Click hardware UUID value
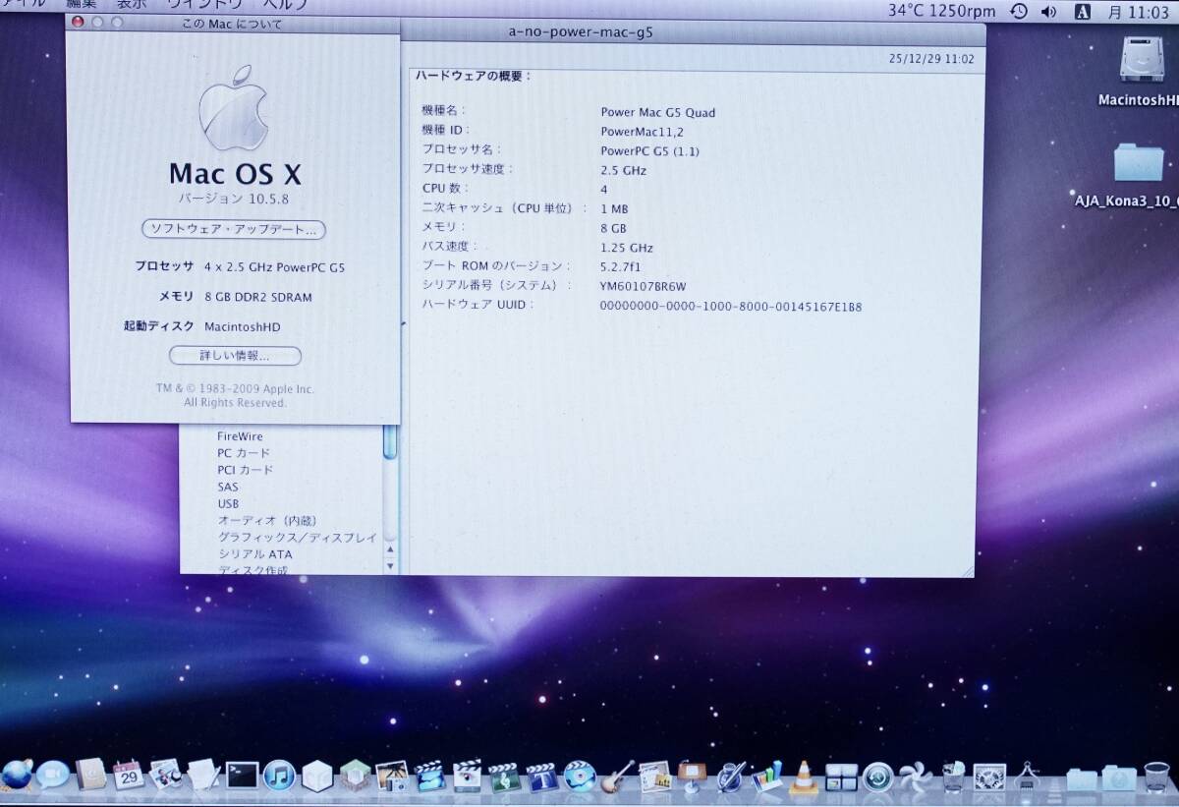 pos(731,307)
